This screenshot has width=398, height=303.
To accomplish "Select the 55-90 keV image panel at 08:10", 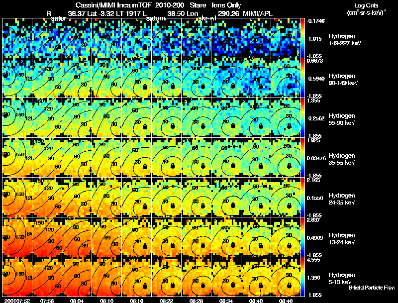I will (x=107, y=118).
